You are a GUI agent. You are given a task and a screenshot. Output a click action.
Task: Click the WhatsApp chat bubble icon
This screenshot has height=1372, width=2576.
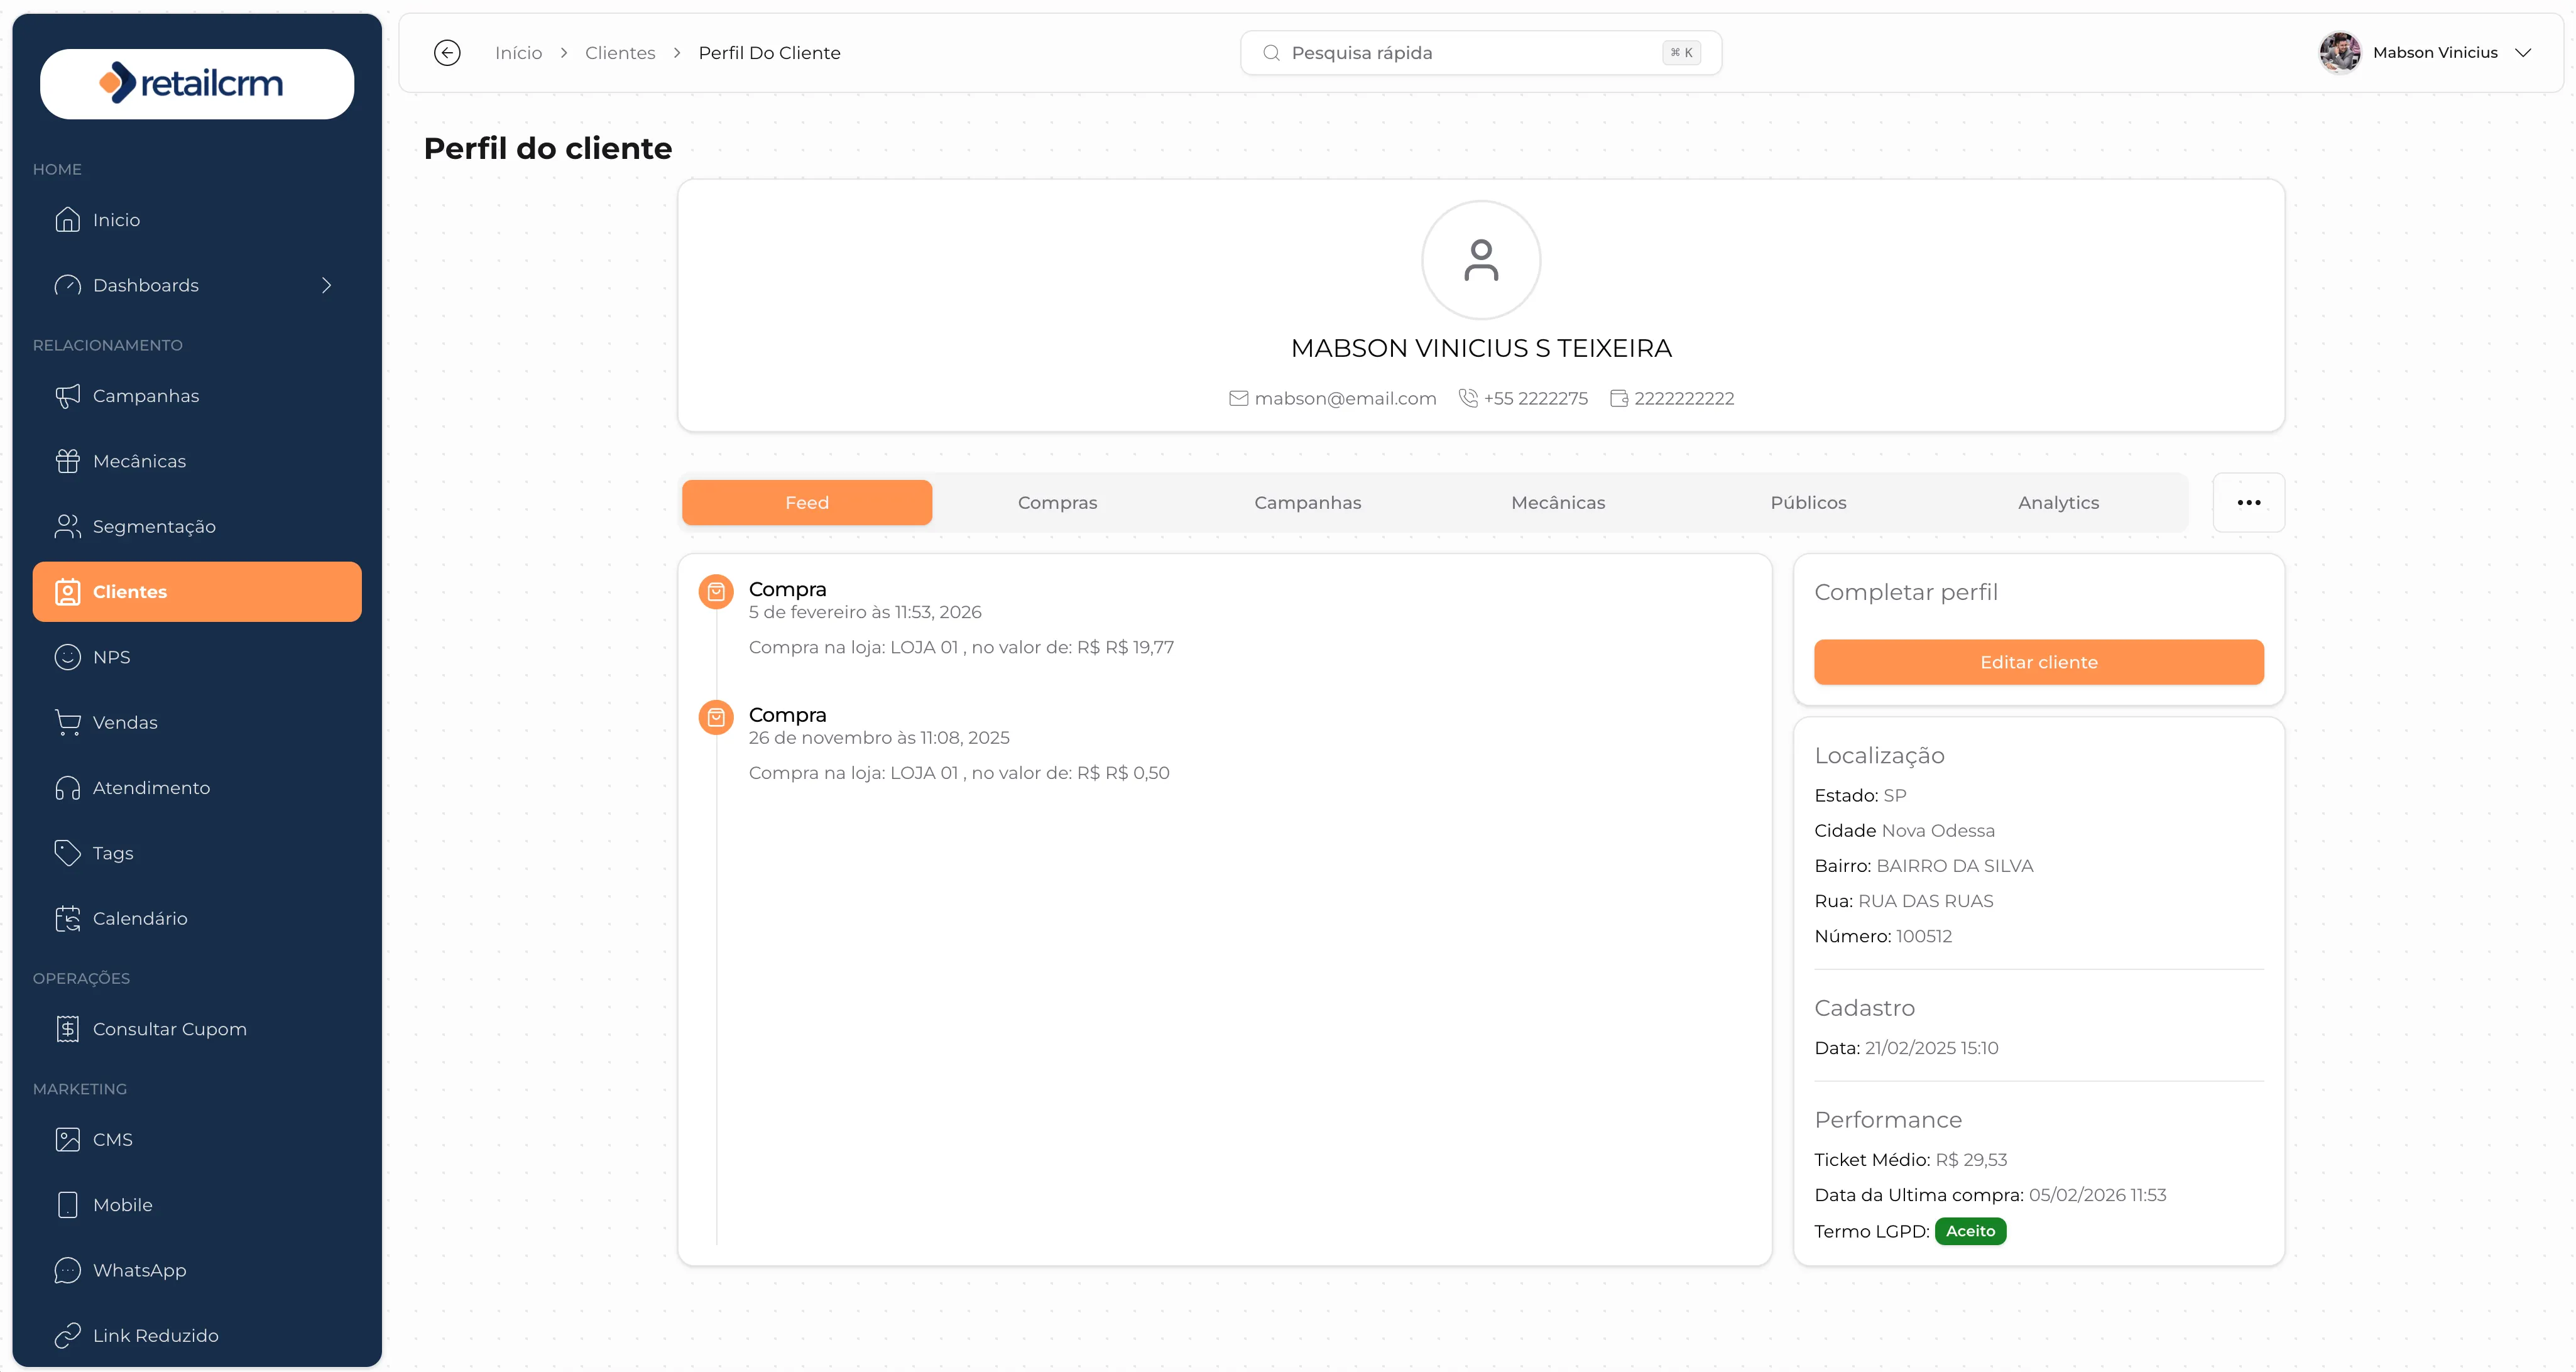click(67, 1270)
